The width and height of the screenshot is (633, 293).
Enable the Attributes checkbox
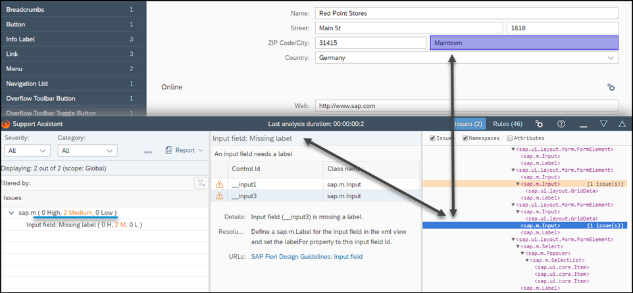click(x=509, y=138)
